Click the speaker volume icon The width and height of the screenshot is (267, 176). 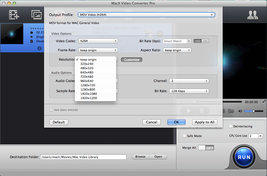[x=240, y=111]
